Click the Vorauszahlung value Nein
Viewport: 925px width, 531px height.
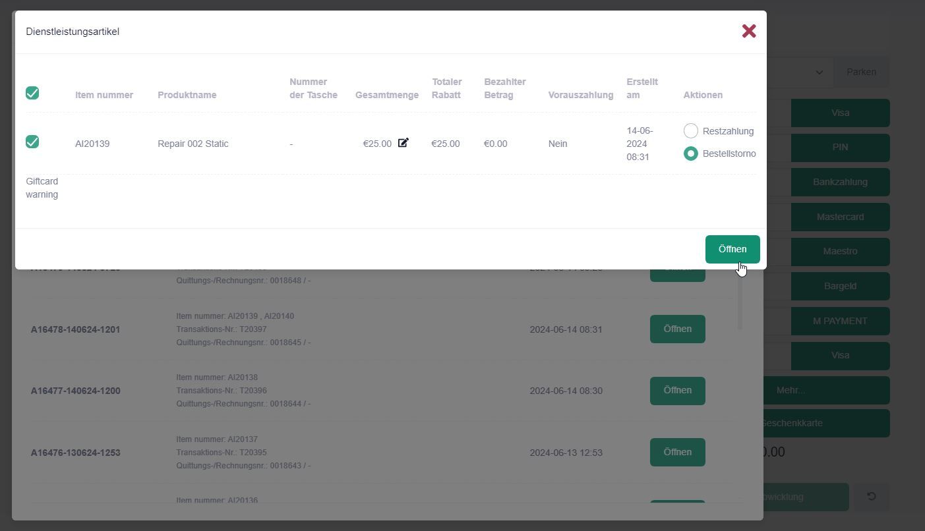pyautogui.click(x=558, y=144)
